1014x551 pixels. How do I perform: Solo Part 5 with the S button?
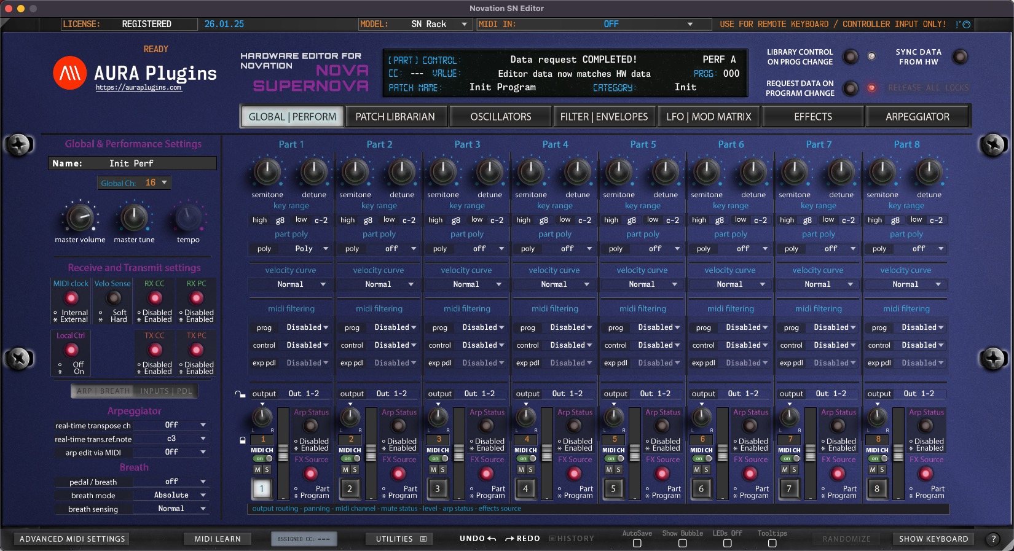pos(618,469)
